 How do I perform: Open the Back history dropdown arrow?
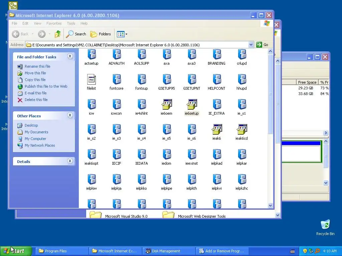[33, 34]
